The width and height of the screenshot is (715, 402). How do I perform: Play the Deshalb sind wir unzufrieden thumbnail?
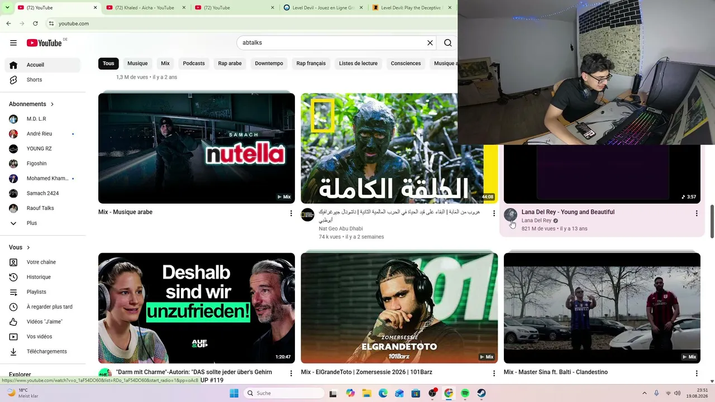click(197, 308)
